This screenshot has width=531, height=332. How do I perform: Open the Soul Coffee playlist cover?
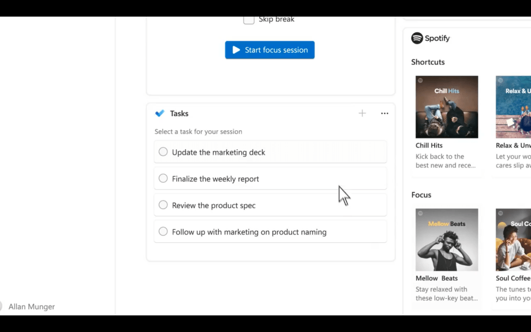(x=513, y=240)
